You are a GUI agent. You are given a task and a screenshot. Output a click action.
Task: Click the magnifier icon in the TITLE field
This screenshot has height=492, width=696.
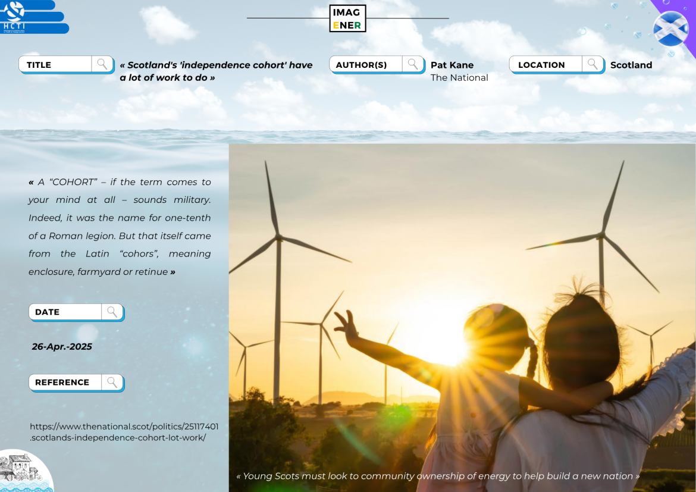coord(102,64)
